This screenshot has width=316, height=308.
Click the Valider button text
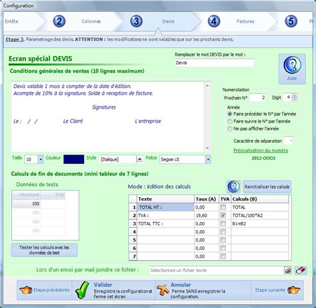click(103, 285)
